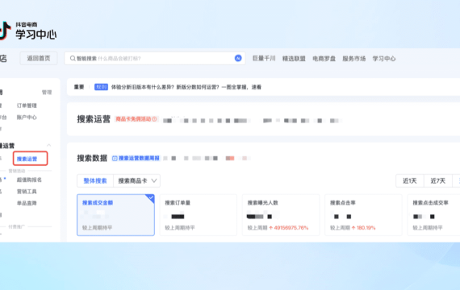Switch to the 整体搜索 tab
This screenshot has width=460, height=290.
pos(95,180)
